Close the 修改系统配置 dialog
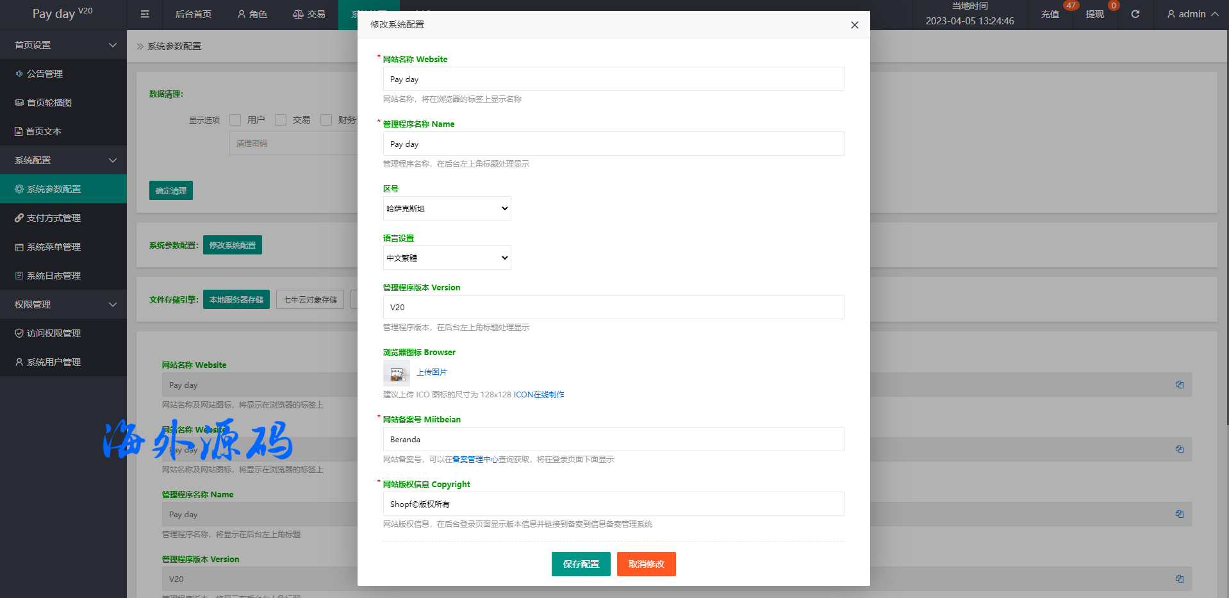This screenshot has height=598, width=1229. [x=854, y=25]
